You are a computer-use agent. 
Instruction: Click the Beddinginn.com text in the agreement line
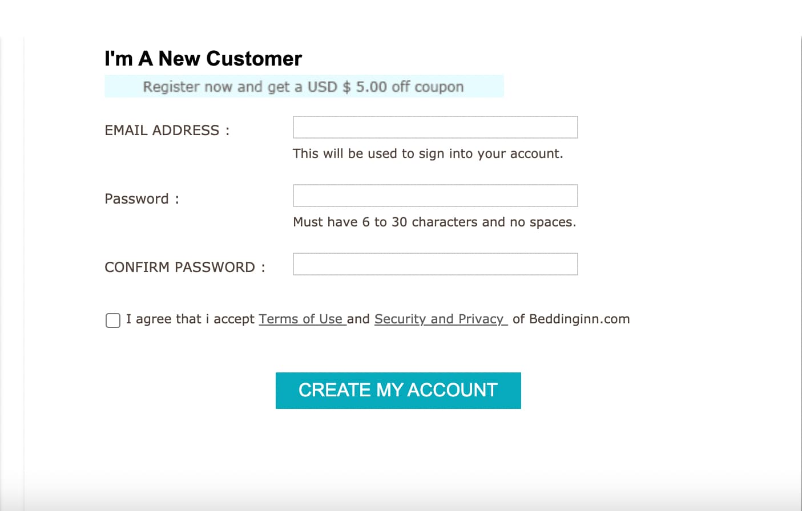[x=578, y=319]
